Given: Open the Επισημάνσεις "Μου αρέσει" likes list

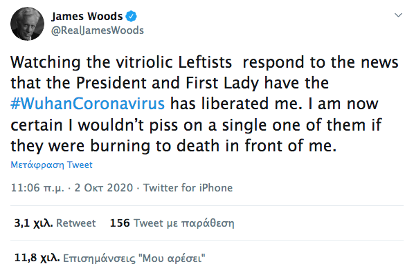Looking at the screenshot, I should point(134,258).
